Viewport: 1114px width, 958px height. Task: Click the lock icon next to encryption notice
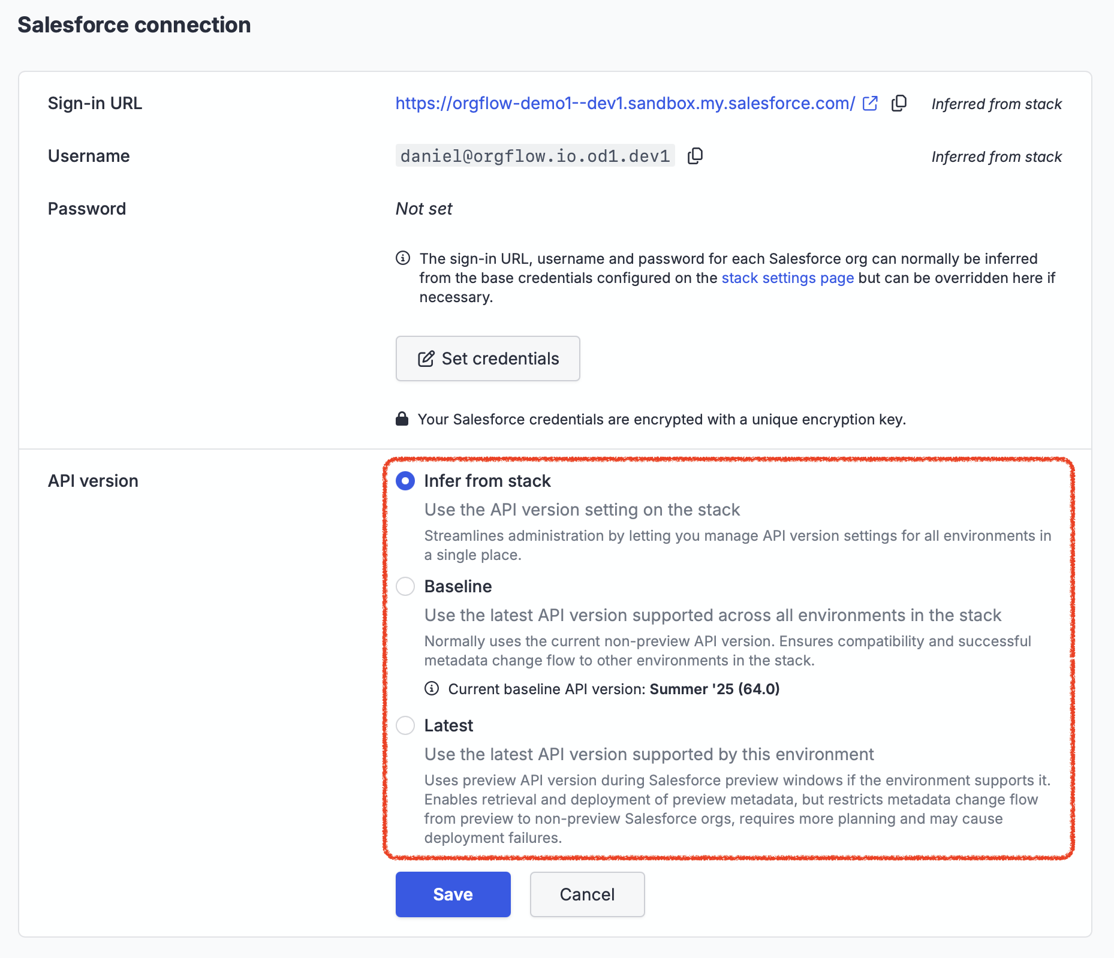pos(402,418)
